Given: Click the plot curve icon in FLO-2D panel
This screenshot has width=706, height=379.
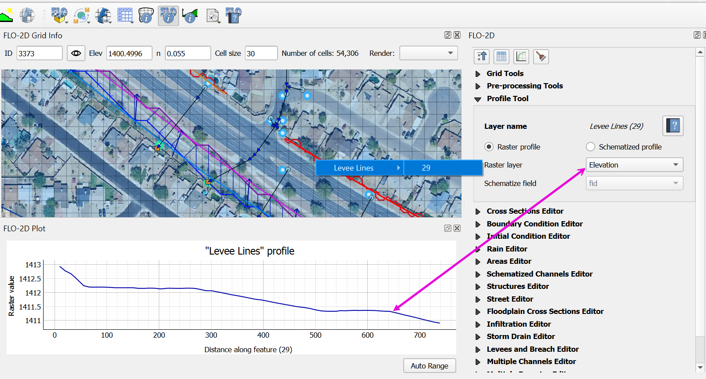Looking at the screenshot, I should point(521,57).
